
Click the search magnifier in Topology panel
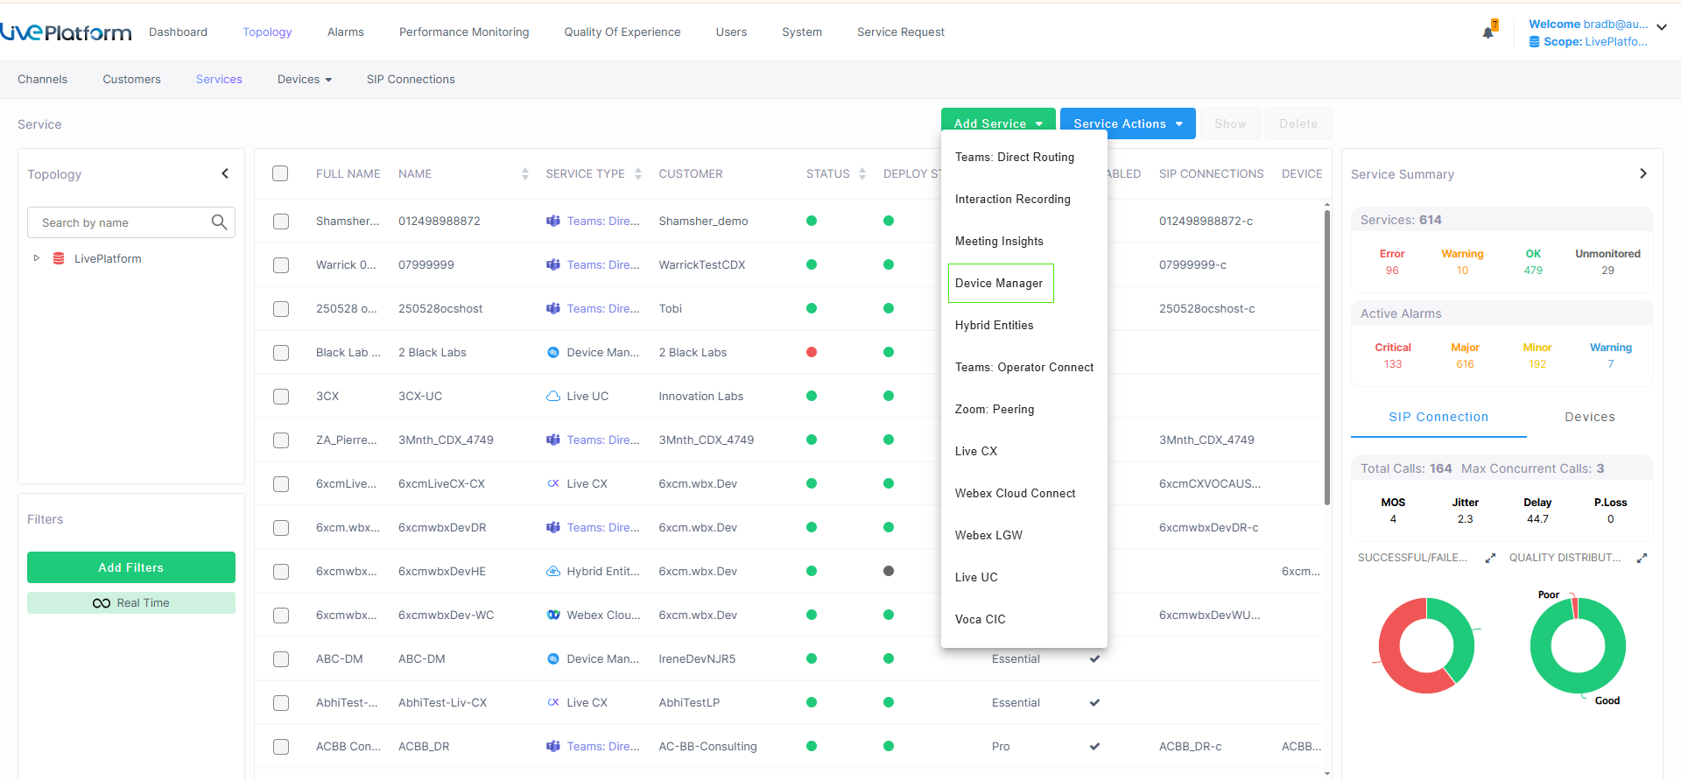point(219,222)
